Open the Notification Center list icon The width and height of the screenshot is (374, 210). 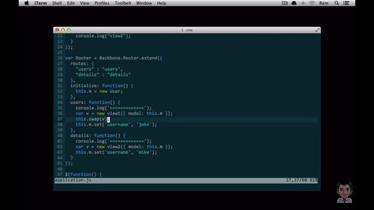tap(347, 3)
